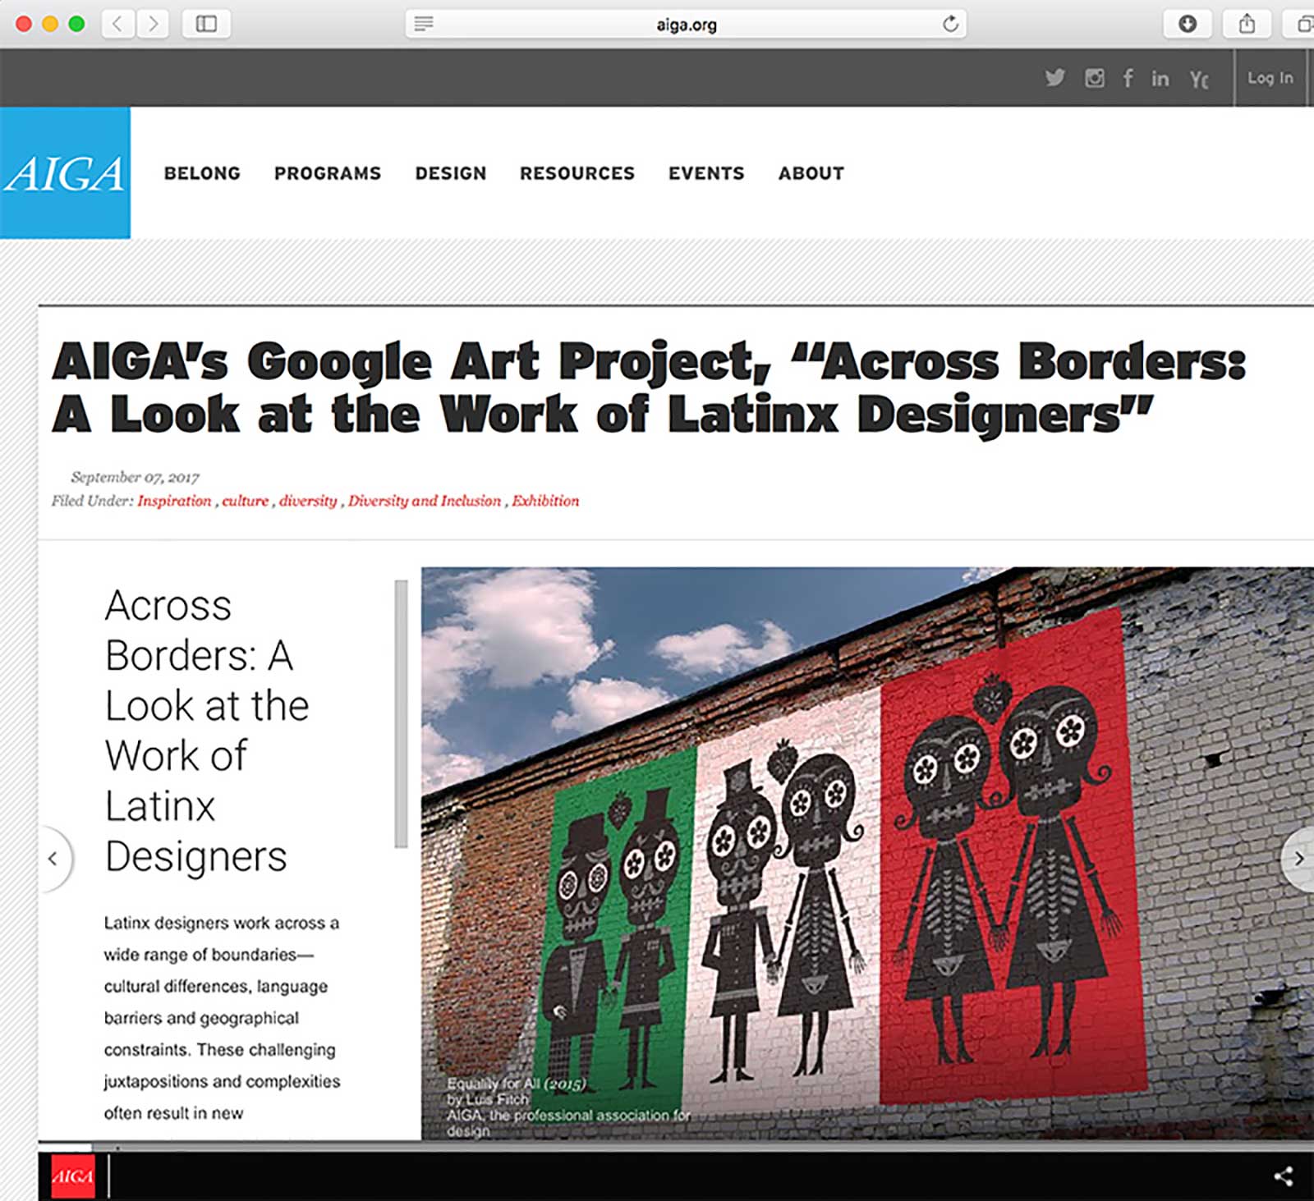Open the EVENTS menu

pos(706,173)
